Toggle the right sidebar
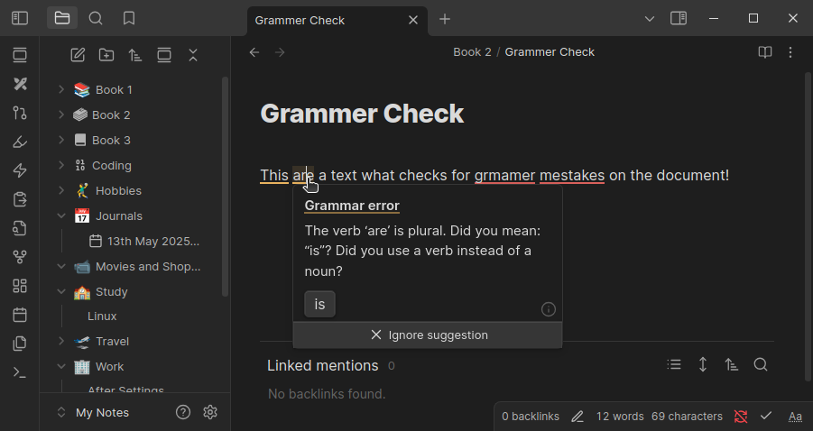813x431 pixels. (679, 18)
